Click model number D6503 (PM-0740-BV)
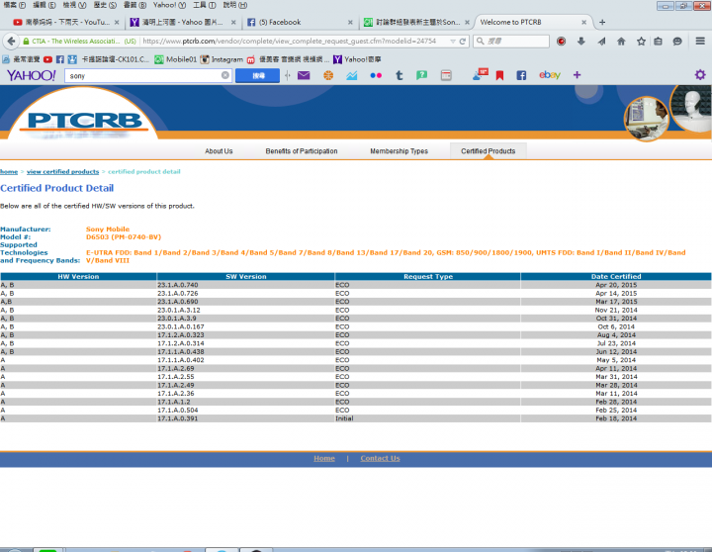 coord(124,237)
